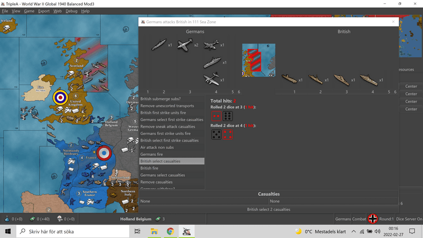Select 'British select casualties' step in list

171,161
